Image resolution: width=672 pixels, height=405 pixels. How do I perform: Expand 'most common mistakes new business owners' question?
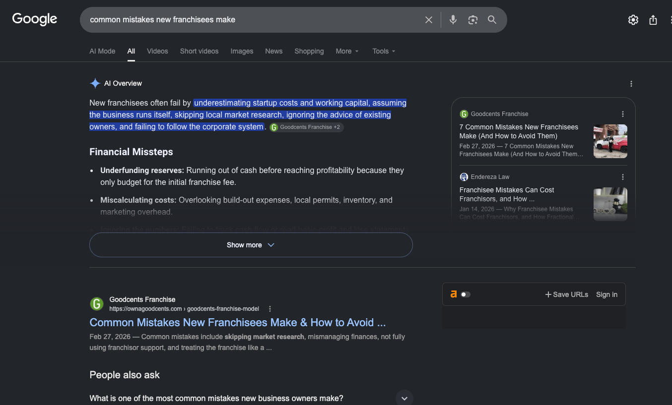[x=251, y=398]
